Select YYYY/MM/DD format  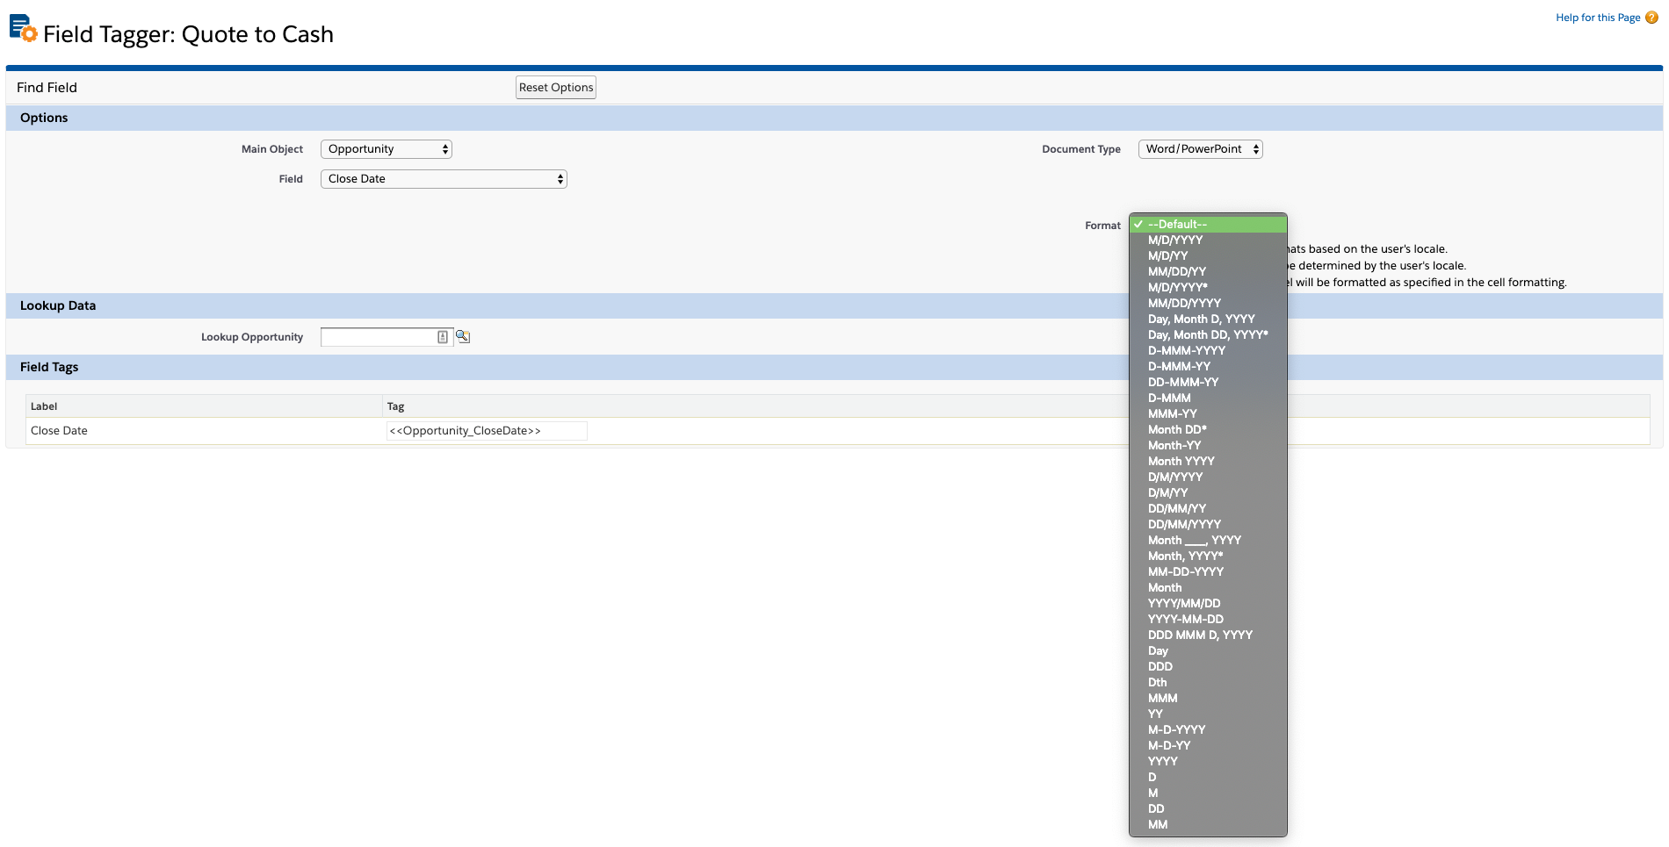[1208, 604]
